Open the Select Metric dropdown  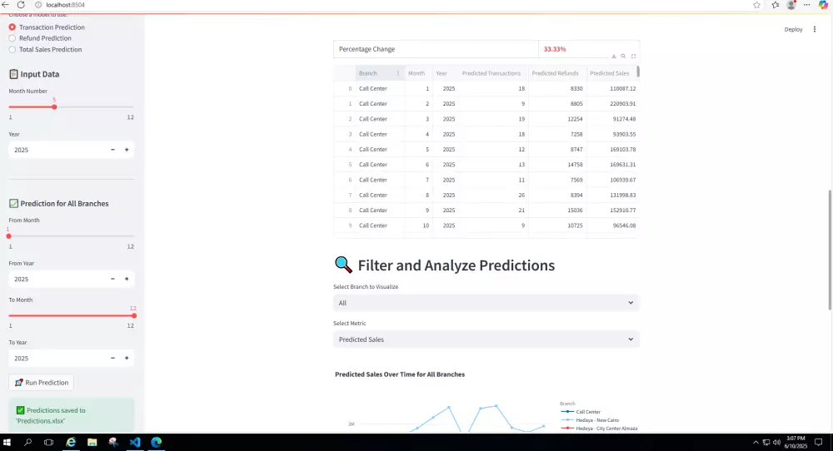(486, 339)
